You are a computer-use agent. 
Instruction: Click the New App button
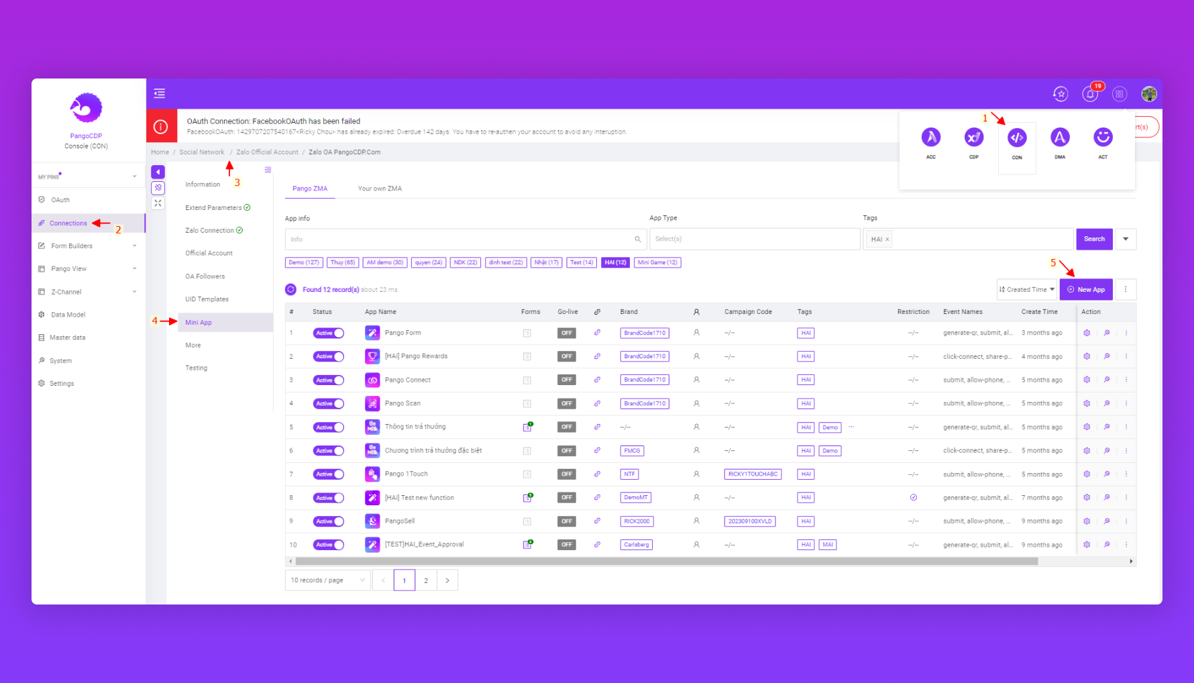1086,290
